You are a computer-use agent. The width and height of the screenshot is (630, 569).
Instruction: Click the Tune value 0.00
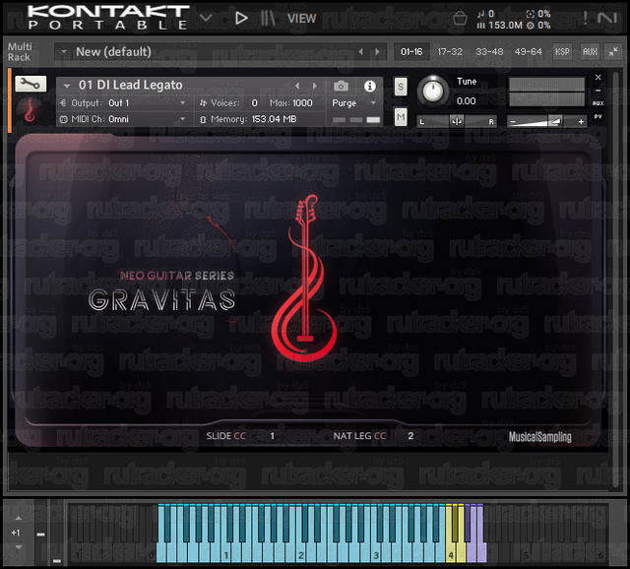point(466,100)
